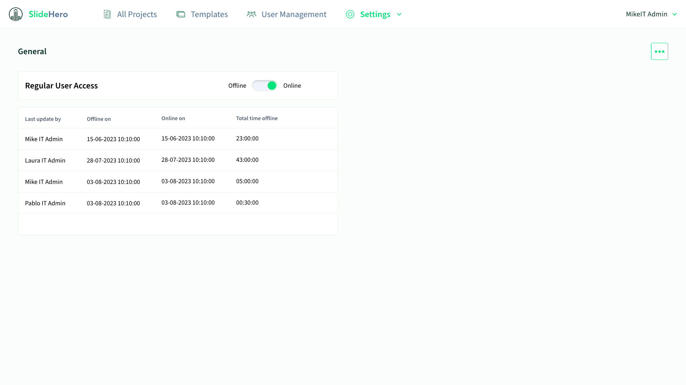Click the Online label beside the switch
Screen dimensions: 686x385
(x=292, y=86)
